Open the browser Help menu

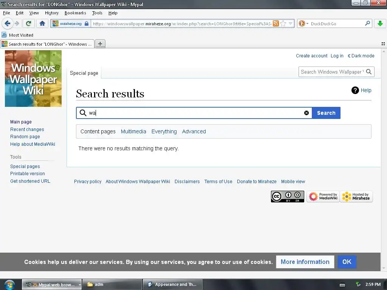[113, 13]
